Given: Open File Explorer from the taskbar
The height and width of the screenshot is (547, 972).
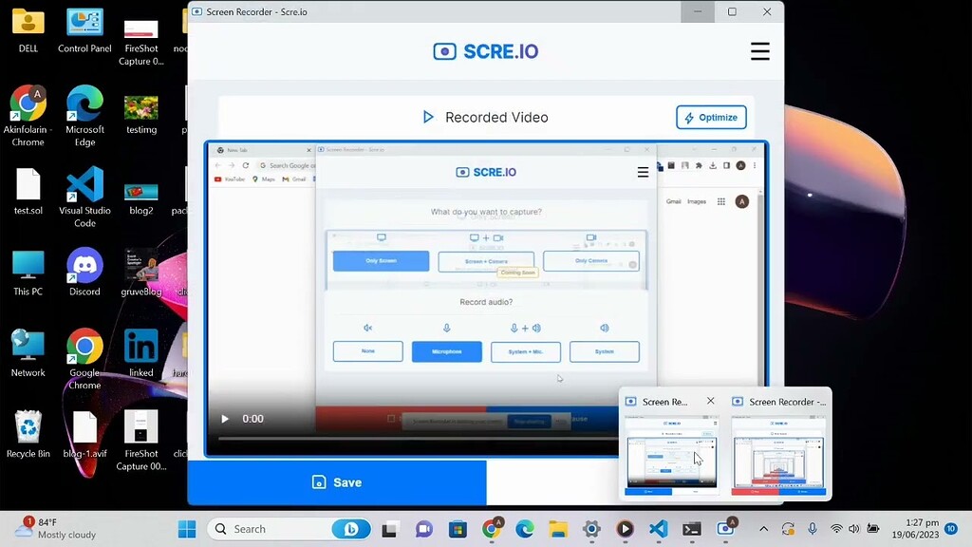Looking at the screenshot, I should click(x=557, y=529).
